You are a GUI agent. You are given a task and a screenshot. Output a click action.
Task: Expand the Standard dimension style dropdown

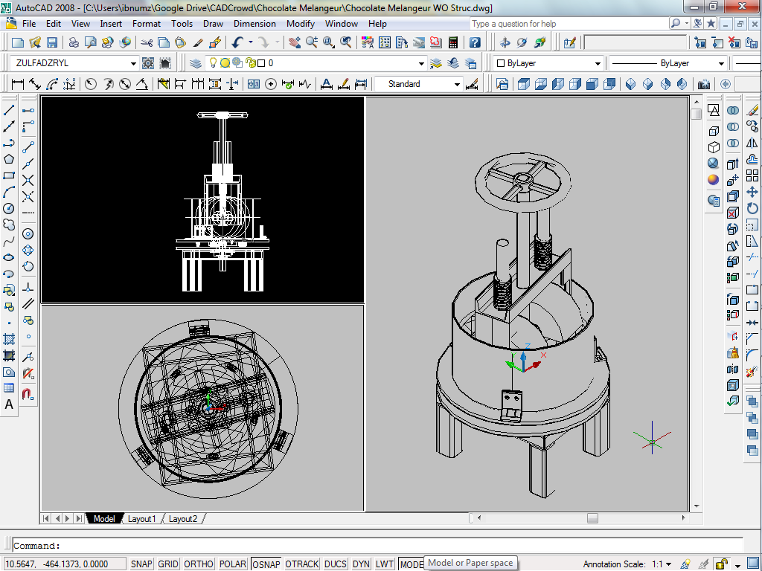(x=458, y=85)
